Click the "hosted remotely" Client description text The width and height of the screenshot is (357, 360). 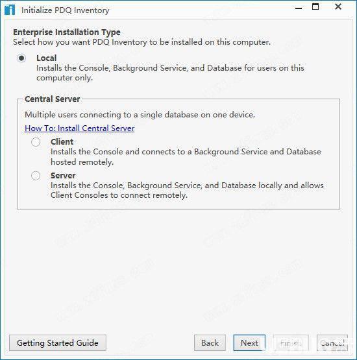pyautogui.click(x=82, y=162)
